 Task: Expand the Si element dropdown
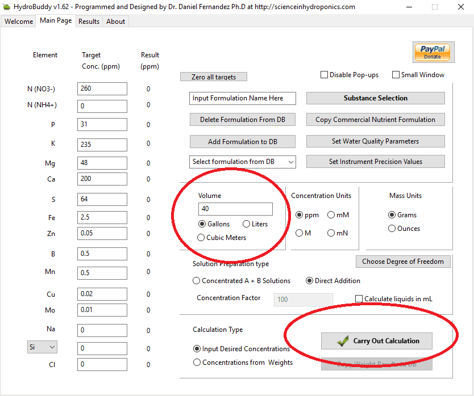(42, 347)
